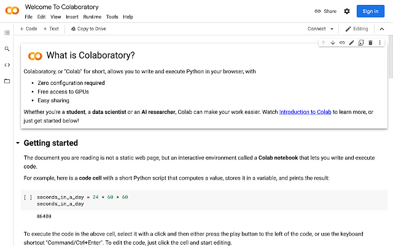Collapse the header with the chevron up
The image size is (393, 246).
pyautogui.click(x=382, y=29)
